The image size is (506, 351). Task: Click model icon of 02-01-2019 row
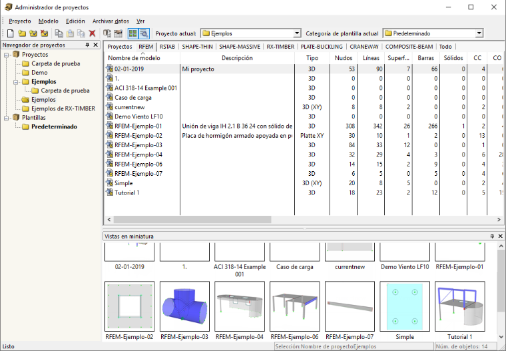pyautogui.click(x=109, y=69)
